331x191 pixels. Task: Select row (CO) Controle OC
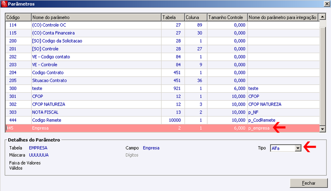coord(162,25)
